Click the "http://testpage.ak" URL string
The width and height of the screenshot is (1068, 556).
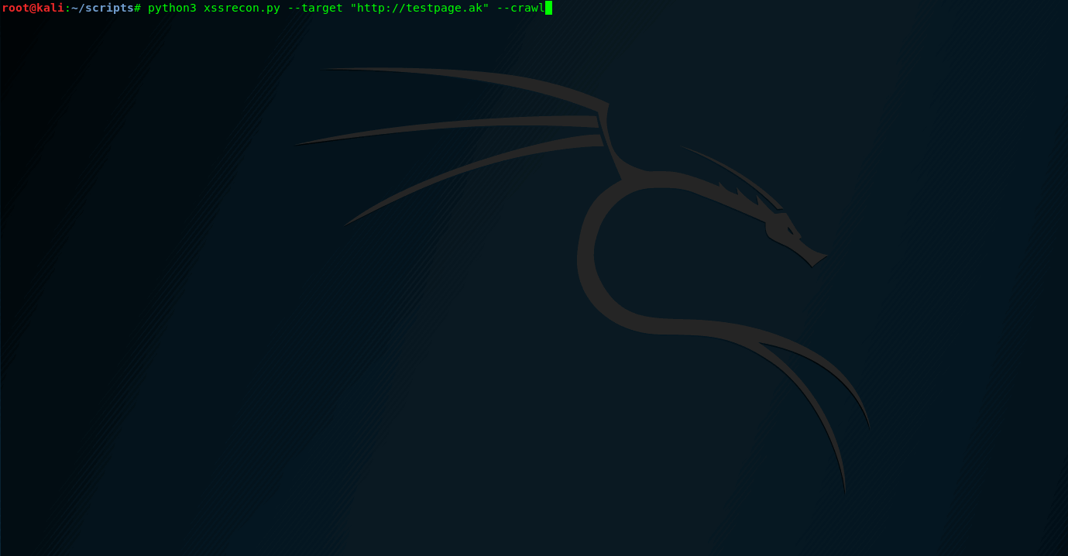tap(420, 8)
